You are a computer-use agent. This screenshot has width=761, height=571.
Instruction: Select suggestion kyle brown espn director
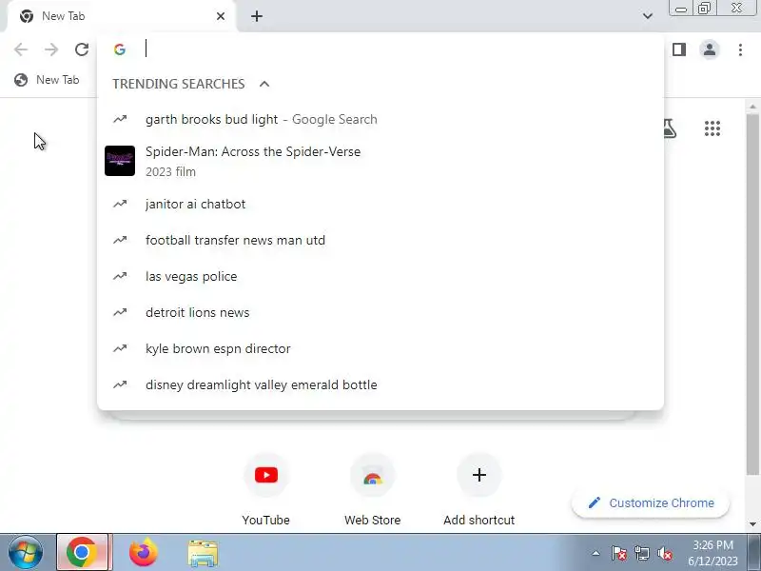380,348
